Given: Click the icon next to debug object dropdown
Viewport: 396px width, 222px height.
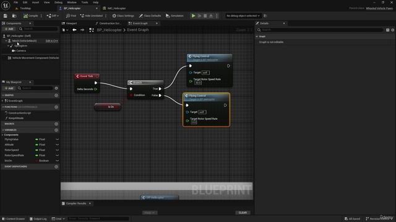Looking at the screenshot, I should 265,15.
